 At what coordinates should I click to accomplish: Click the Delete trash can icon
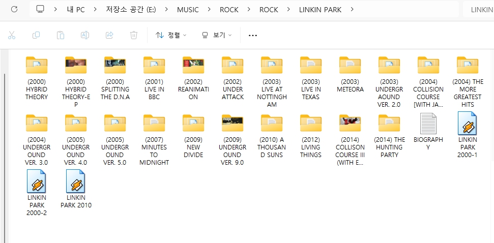pyautogui.click(x=133, y=35)
